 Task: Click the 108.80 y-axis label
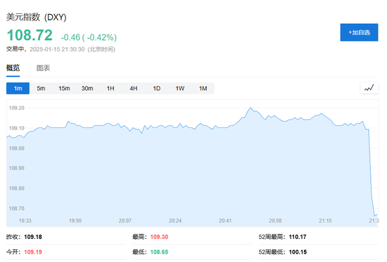tap(17, 189)
